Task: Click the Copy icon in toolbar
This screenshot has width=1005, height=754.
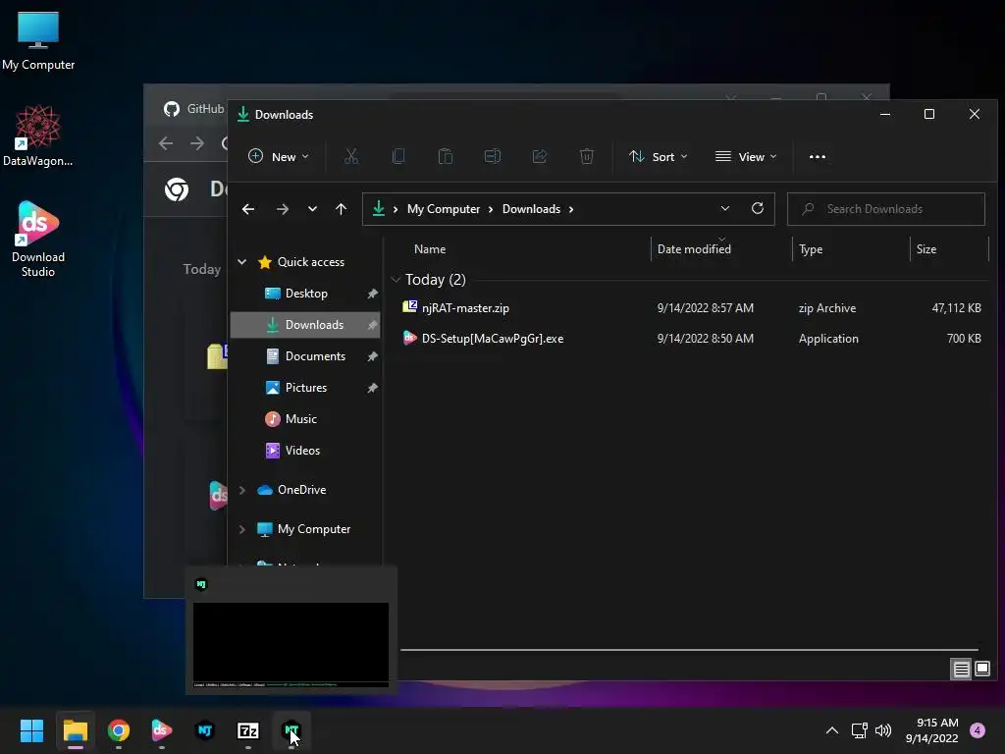Action: tap(398, 156)
